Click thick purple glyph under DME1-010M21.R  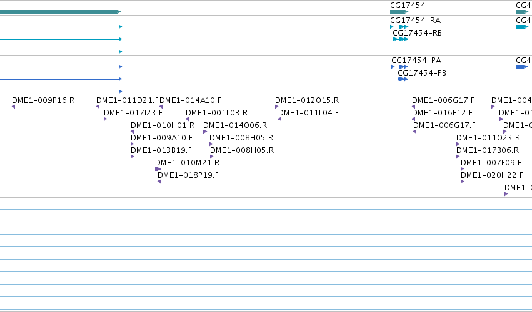click(158, 169)
